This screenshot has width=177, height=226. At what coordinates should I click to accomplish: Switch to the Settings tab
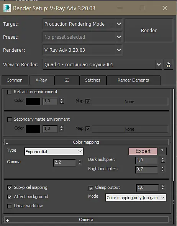[93, 80]
